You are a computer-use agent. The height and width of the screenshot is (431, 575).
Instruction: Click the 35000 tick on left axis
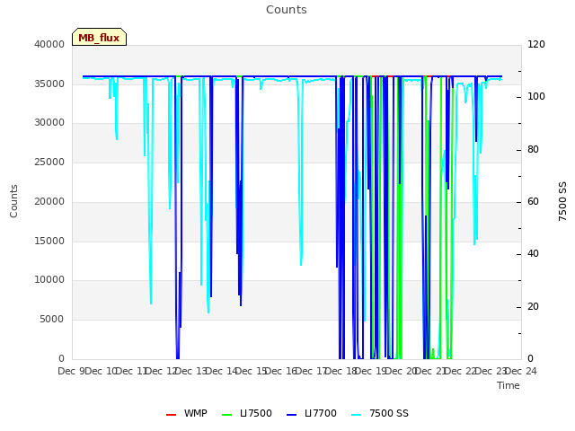click(49, 84)
